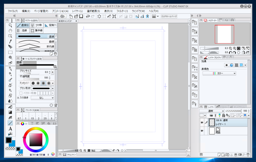The height and width of the screenshot is (162, 256).
Task: Select the コマ枠 sub tool group
Action: (37, 25)
